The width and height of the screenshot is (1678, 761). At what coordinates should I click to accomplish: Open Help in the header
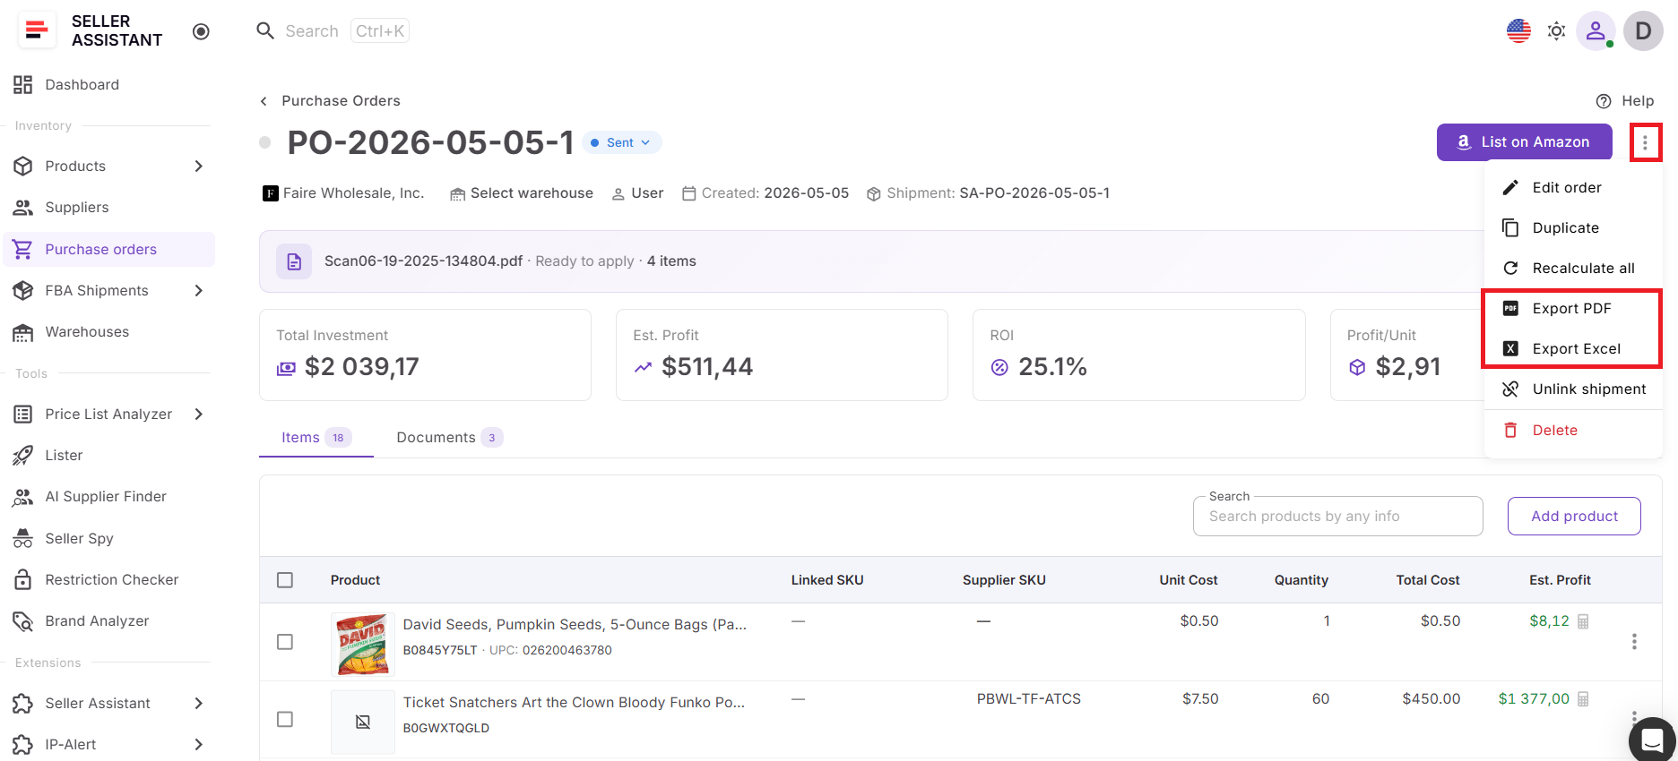[1625, 101]
